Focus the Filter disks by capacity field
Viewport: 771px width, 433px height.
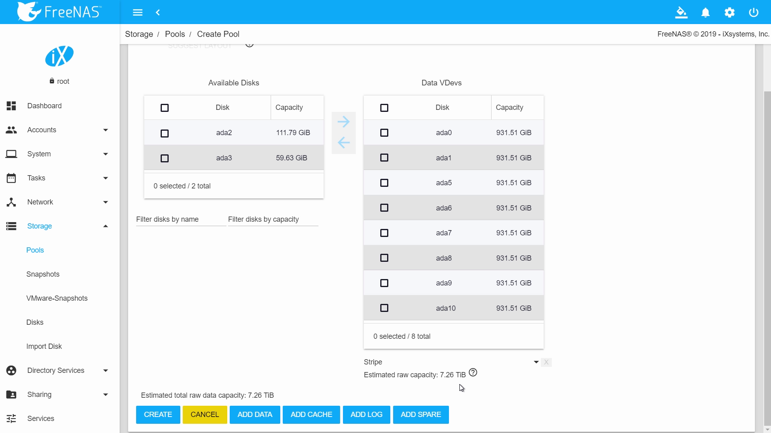[x=273, y=219]
